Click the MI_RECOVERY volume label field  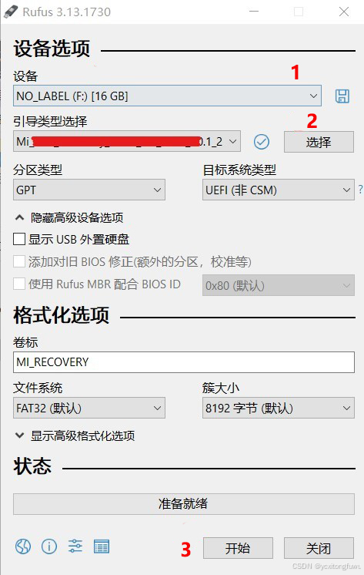(x=184, y=362)
